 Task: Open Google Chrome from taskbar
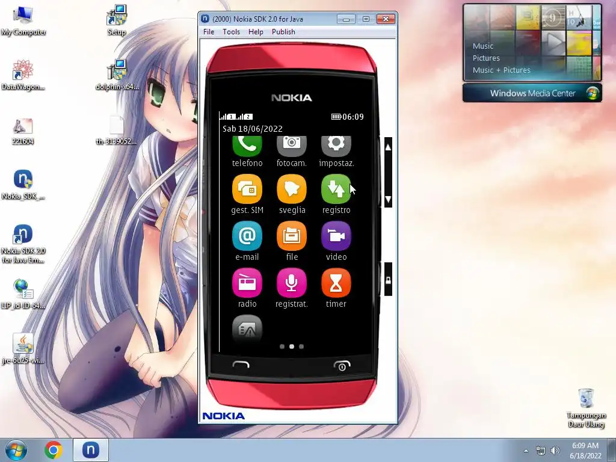point(54,450)
